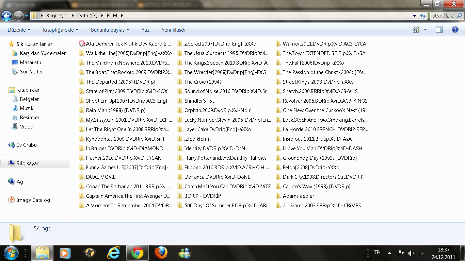Select Carlito's Way (1993) folder name
Viewport: 465px width, 261px height.
pos(316,187)
